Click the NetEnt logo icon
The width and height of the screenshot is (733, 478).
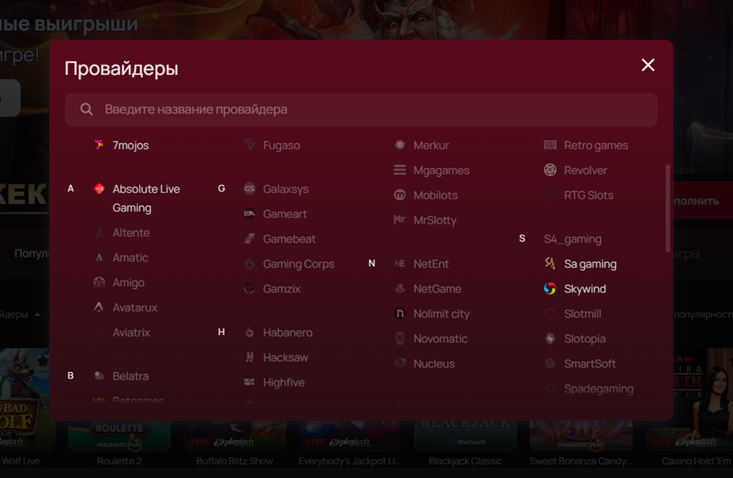pos(400,264)
